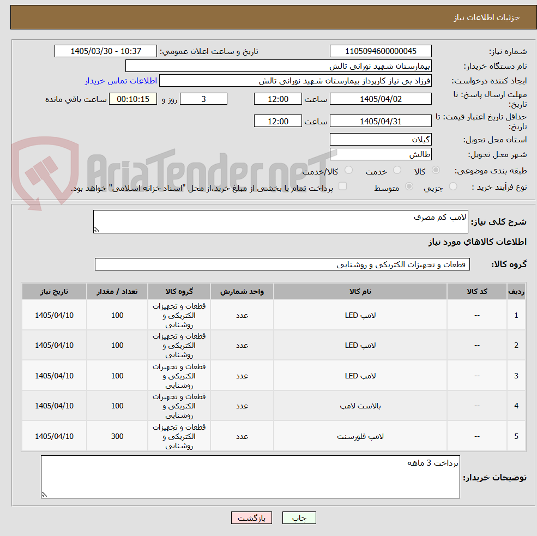Click the تعداد / مقدار column header
537x536 pixels.
(117, 292)
